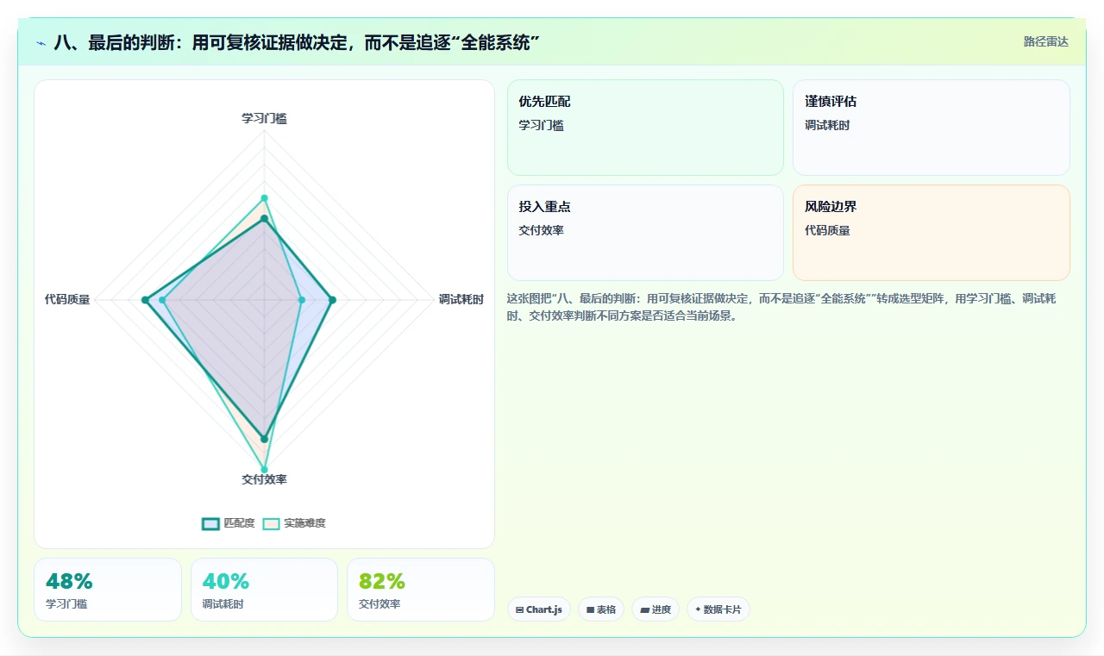Click the 实施难度 legend color box

272,523
